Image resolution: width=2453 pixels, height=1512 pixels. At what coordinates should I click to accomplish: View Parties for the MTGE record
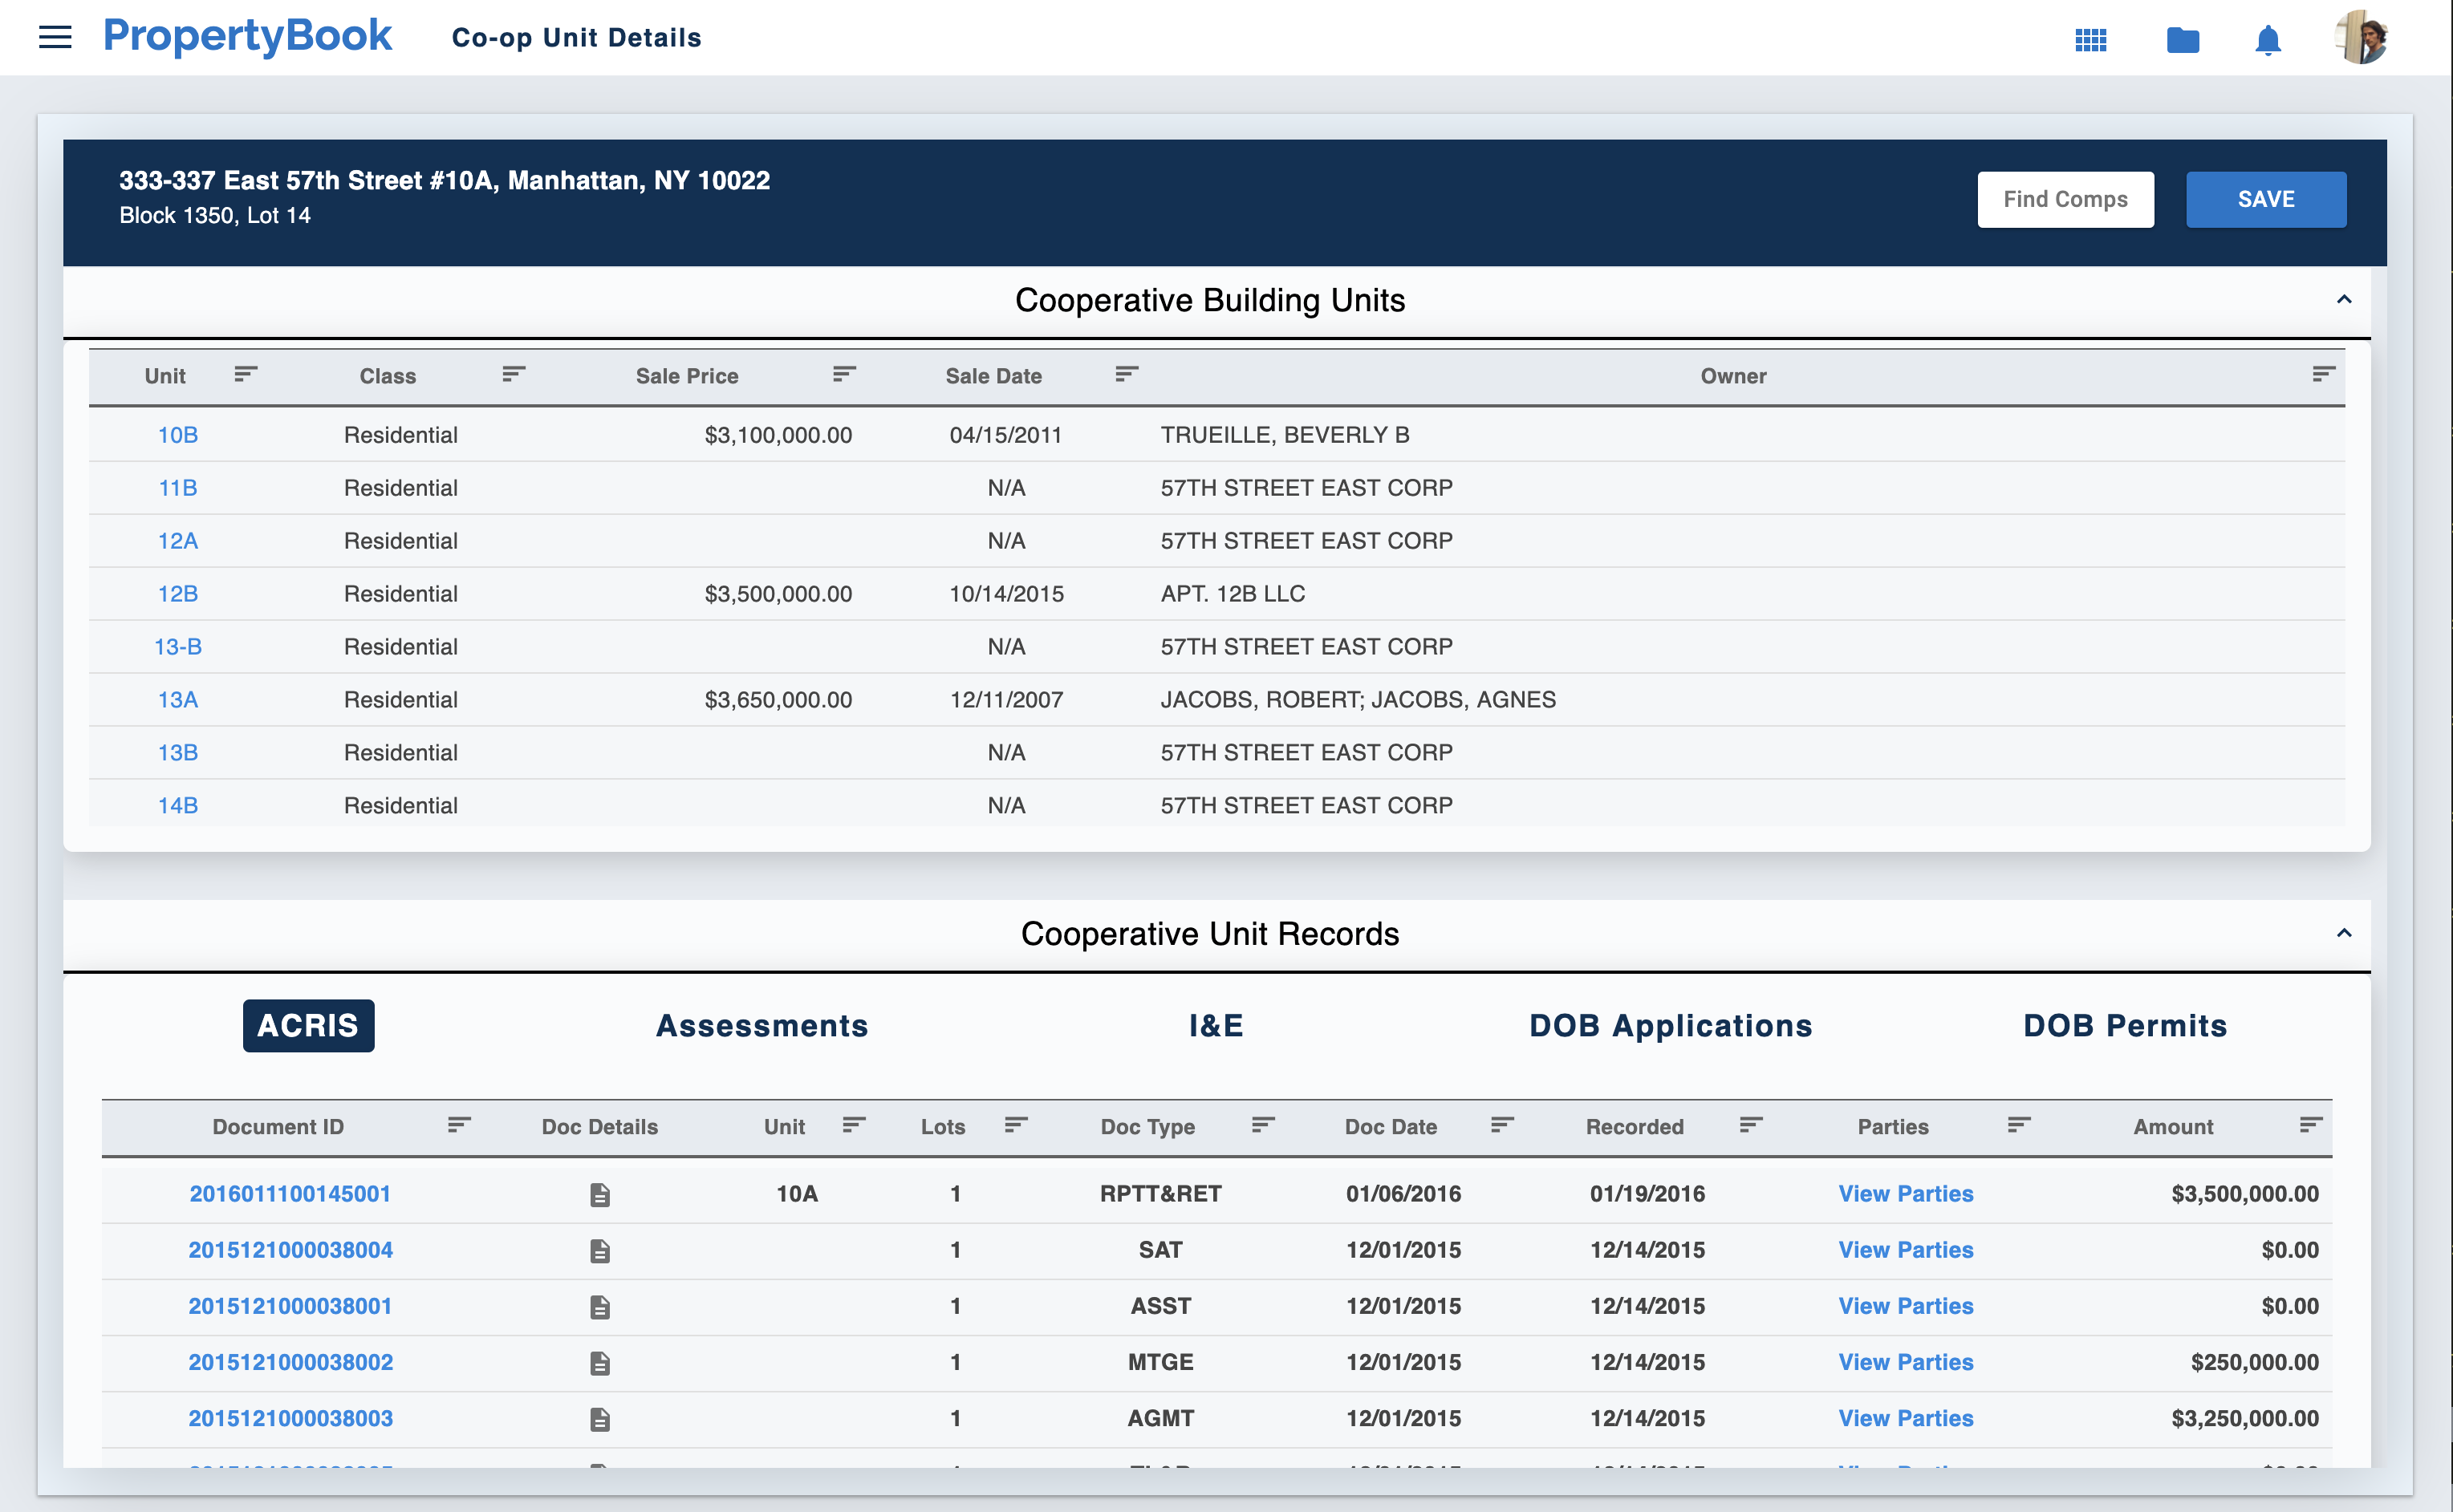point(1906,1362)
